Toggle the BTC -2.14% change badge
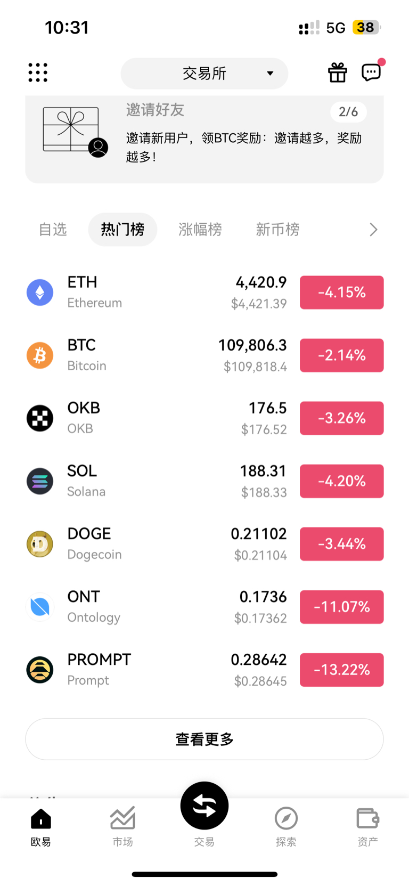This screenshot has width=409, height=886. click(342, 355)
